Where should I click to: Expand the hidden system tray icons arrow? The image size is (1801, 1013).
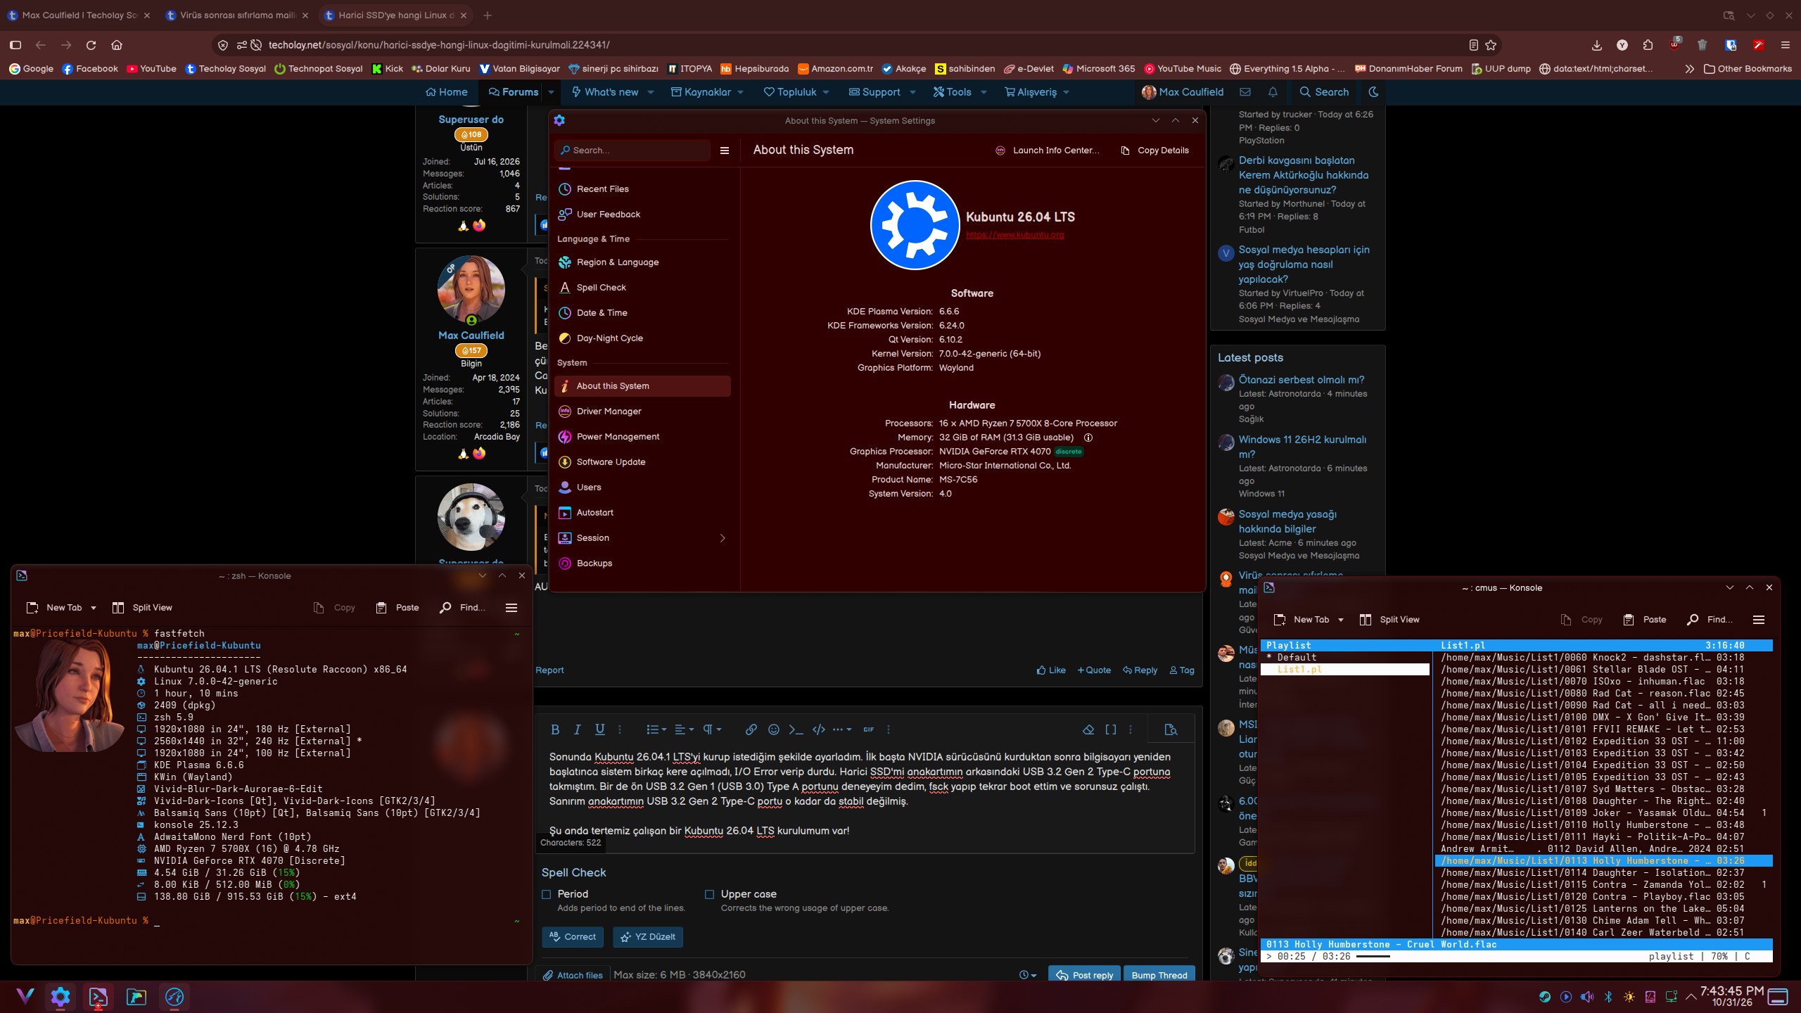pyautogui.click(x=1691, y=997)
